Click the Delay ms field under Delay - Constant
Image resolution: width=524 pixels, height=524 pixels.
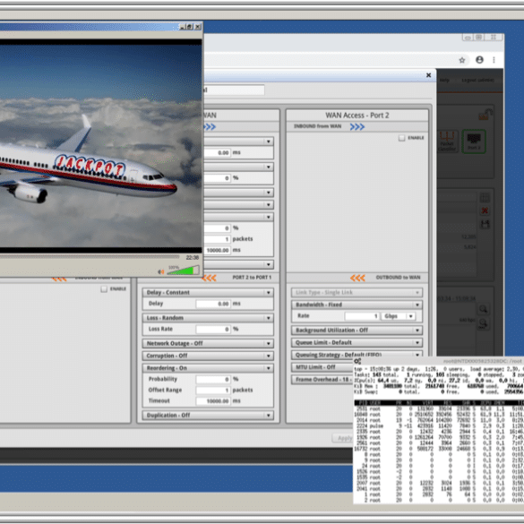[213, 304]
